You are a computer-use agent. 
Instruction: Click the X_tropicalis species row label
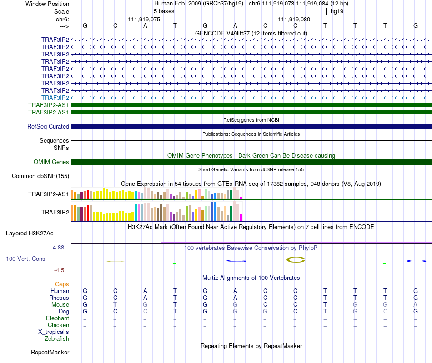tap(54, 332)
